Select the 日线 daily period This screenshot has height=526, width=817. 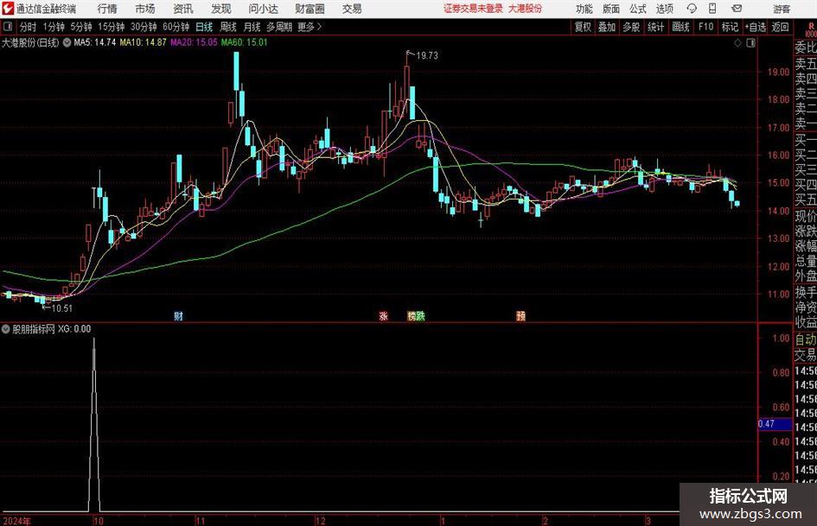click(x=204, y=27)
